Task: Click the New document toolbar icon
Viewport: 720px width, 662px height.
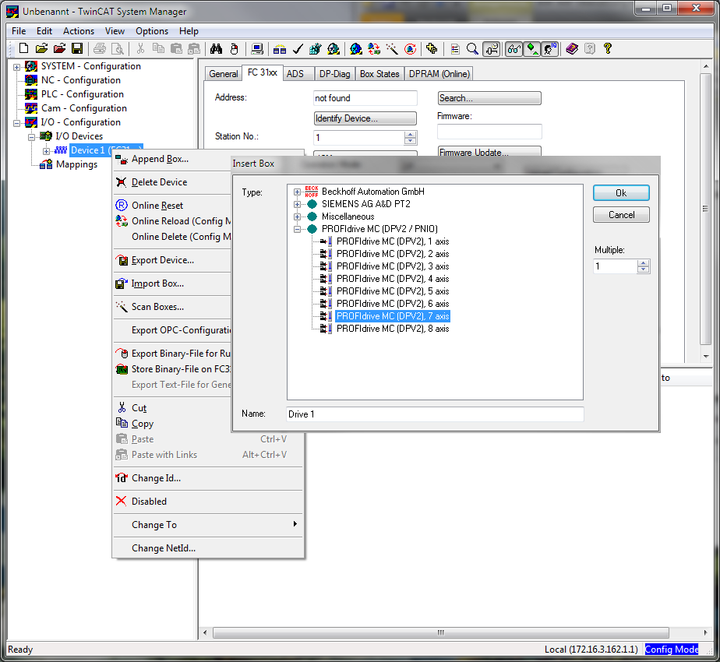Action: coord(23,48)
